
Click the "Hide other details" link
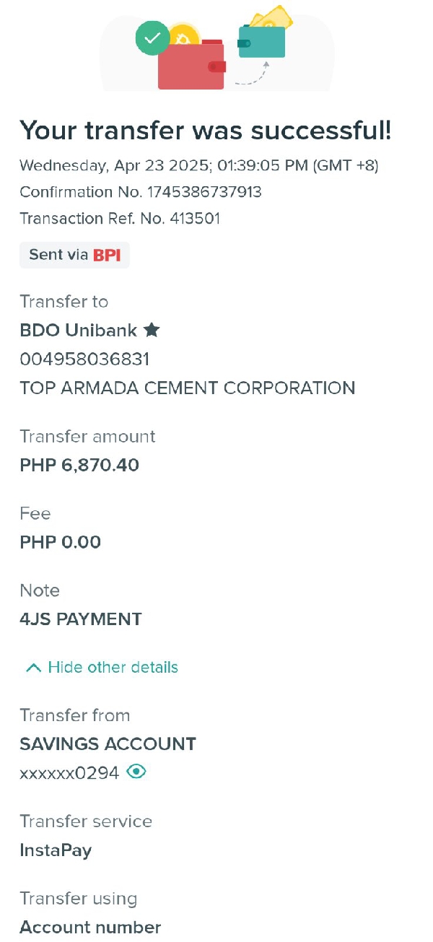coord(113,667)
